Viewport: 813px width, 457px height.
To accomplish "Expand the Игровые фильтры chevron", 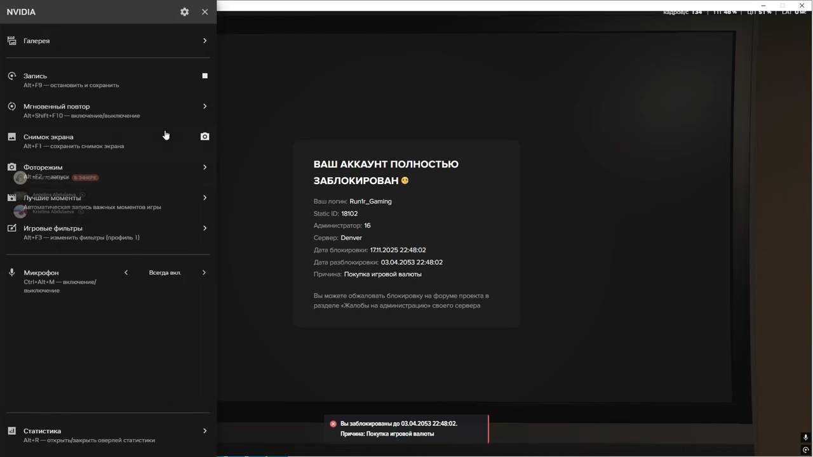I will tap(205, 228).
